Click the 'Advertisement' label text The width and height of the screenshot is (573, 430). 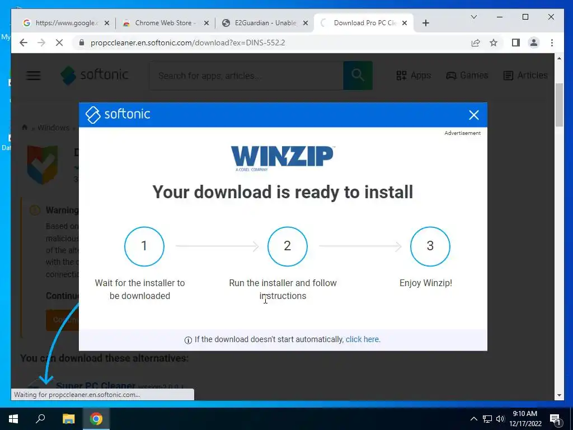[462, 133]
